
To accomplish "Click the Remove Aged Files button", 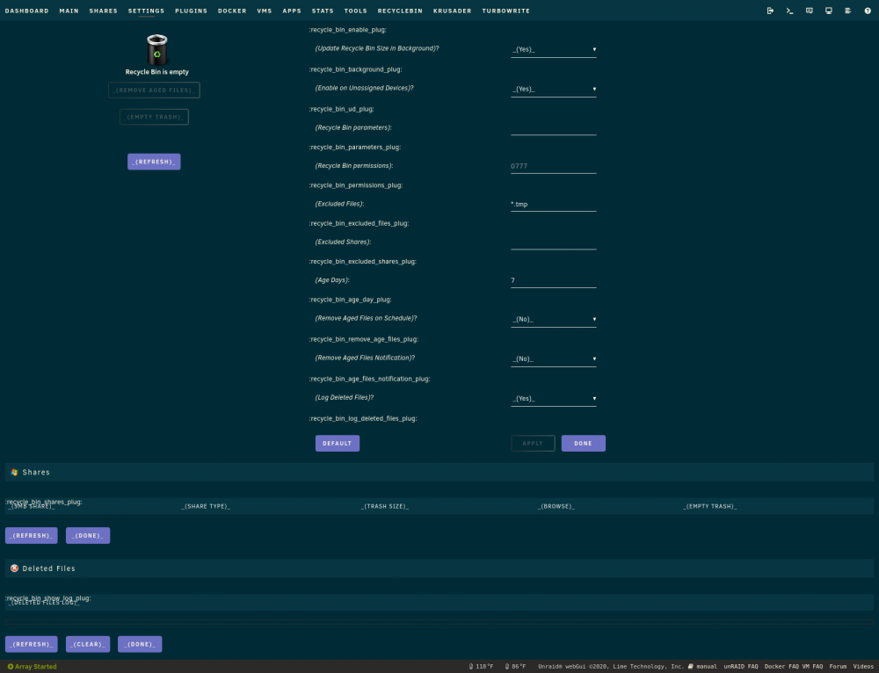I will [x=154, y=90].
